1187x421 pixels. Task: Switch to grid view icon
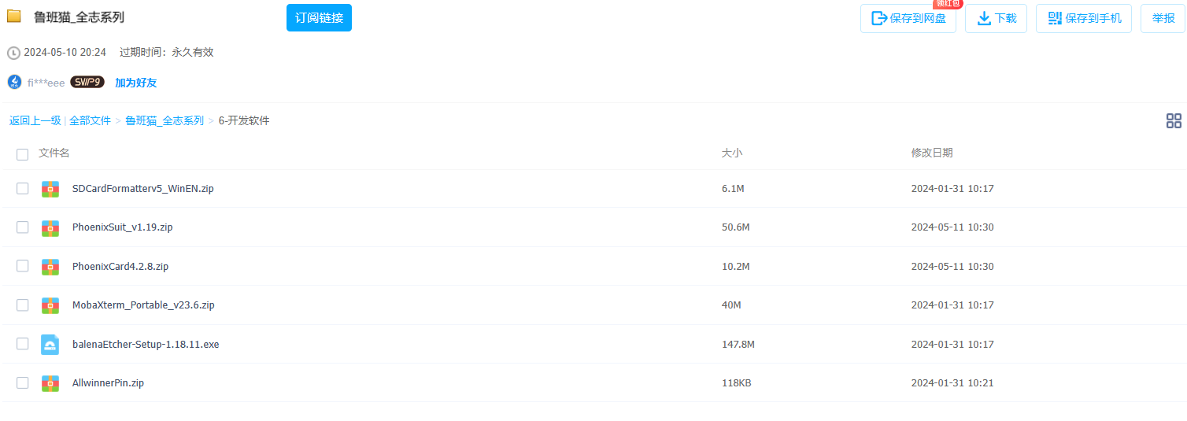[x=1174, y=120]
